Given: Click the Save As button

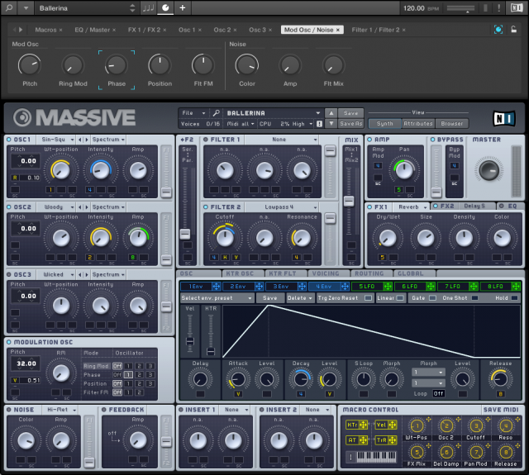Looking at the screenshot, I should (x=351, y=123).
